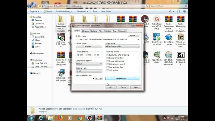215x121 pixels.
Task: Open the split volume unit dropdown (B)
Action: coord(98,79)
